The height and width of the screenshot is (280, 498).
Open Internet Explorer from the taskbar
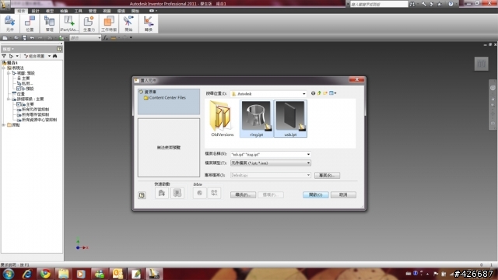pyautogui.click(x=27, y=274)
